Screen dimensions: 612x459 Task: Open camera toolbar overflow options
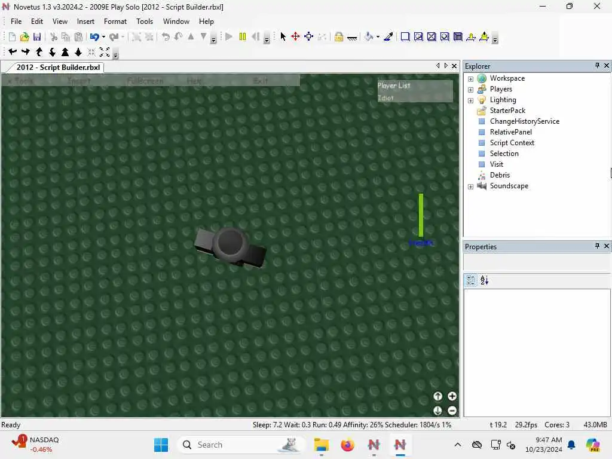tap(115, 54)
